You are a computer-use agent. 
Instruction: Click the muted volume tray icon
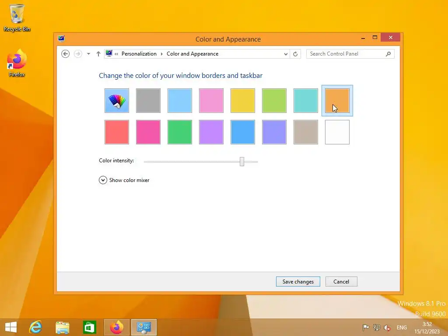pos(387,327)
